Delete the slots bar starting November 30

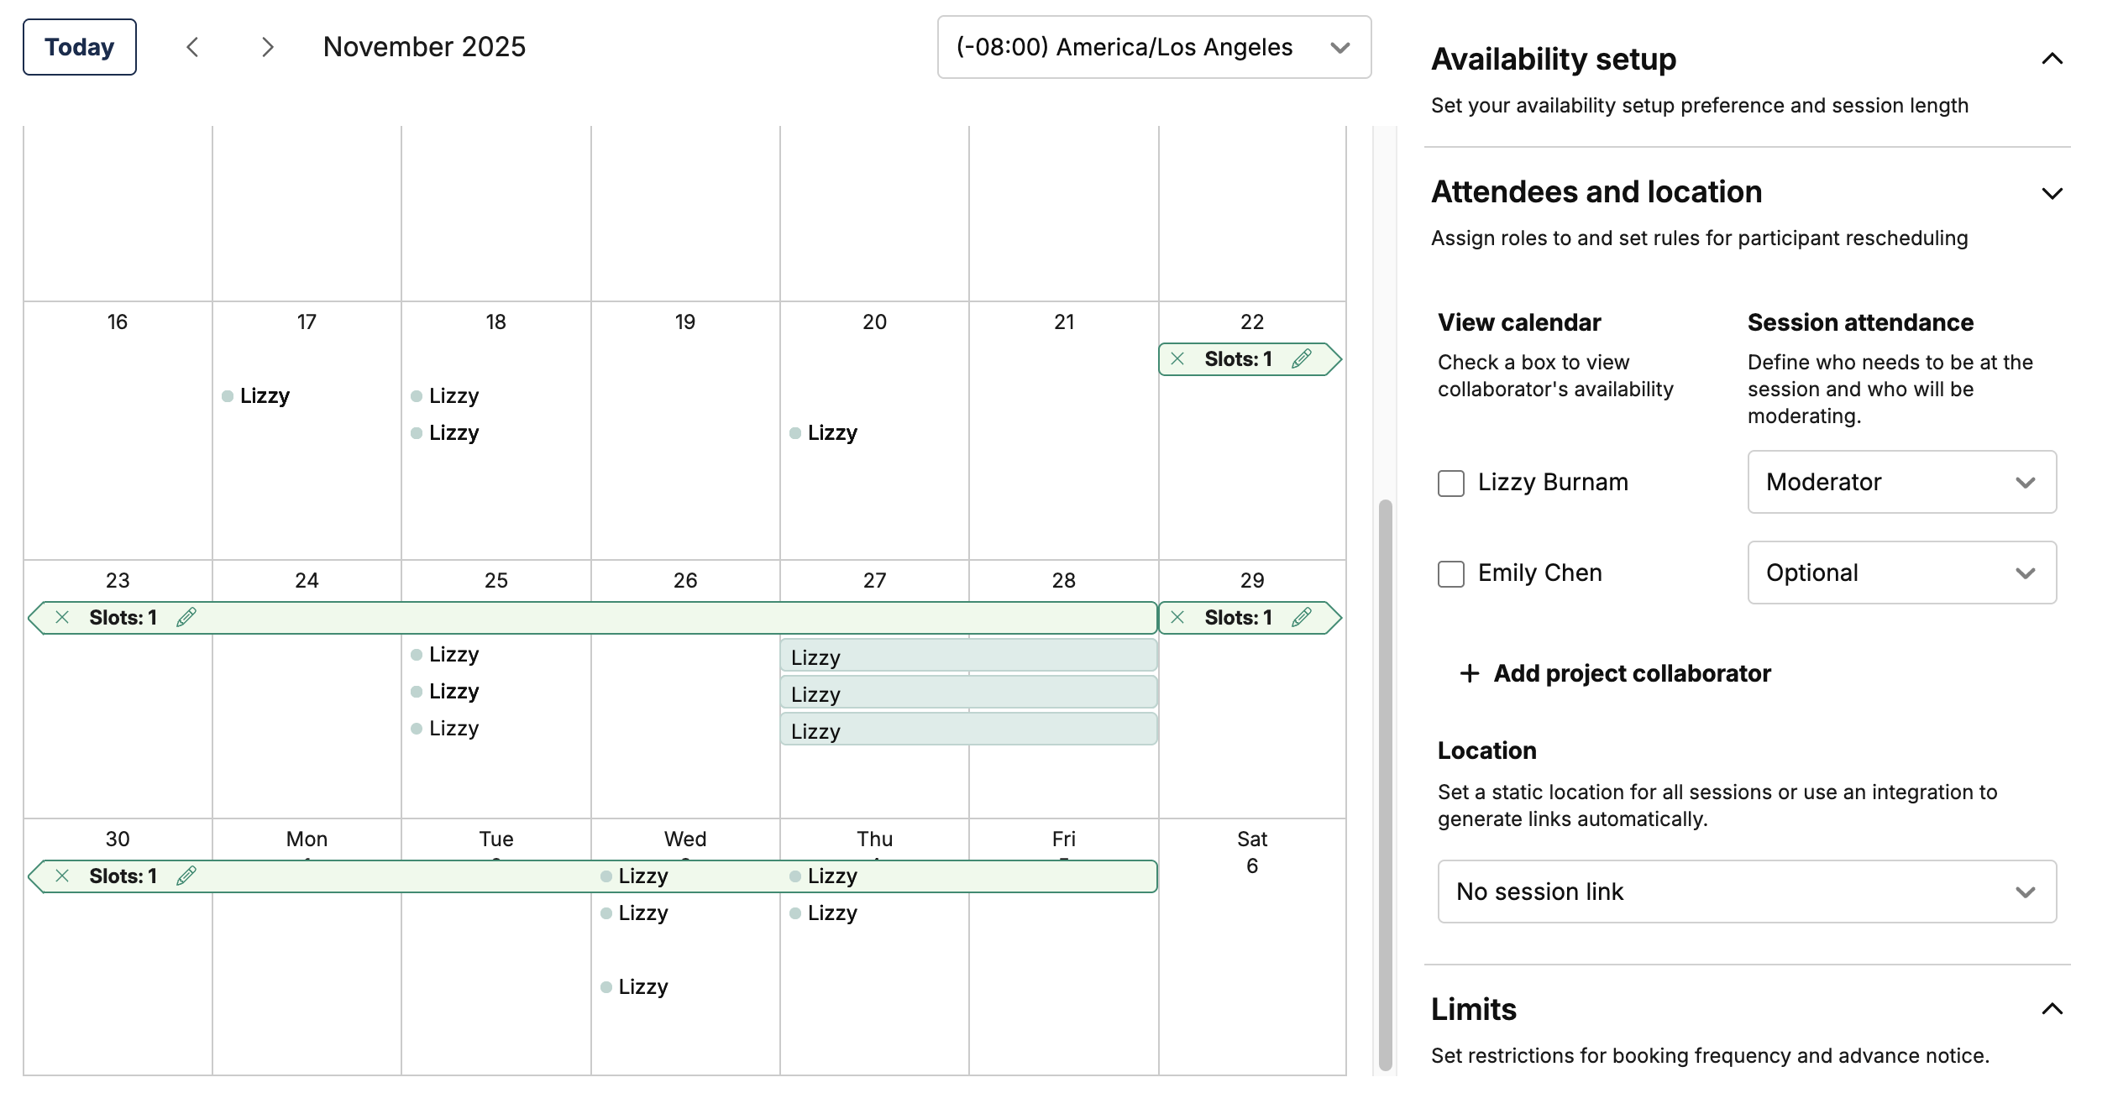62,876
